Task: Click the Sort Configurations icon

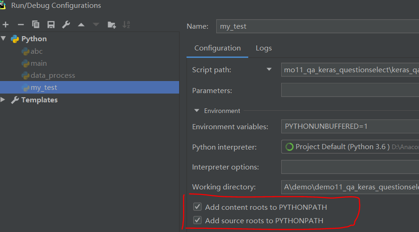Action: [x=126, y=25]
